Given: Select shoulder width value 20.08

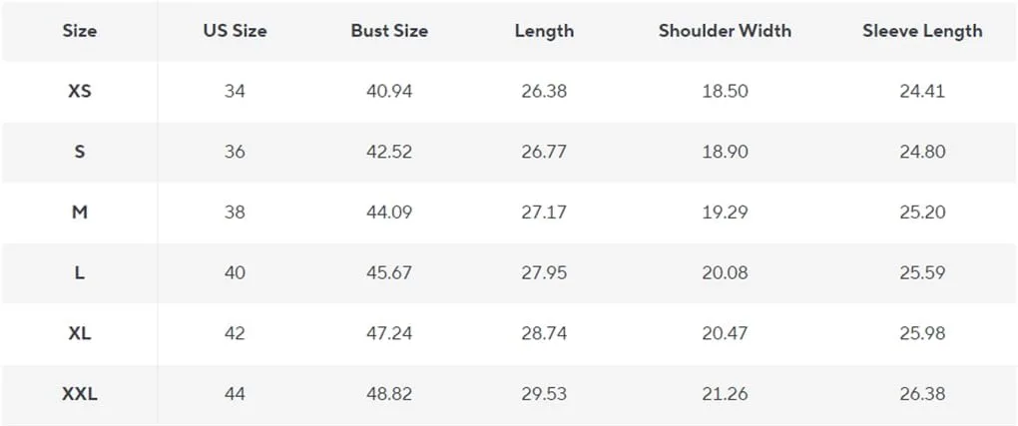Looking at the screenshot, I should click(x=725, y=273).
